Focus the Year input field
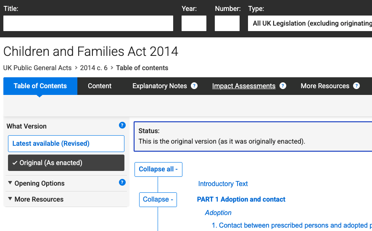This screenshot has height=231, width=372. 194,24
